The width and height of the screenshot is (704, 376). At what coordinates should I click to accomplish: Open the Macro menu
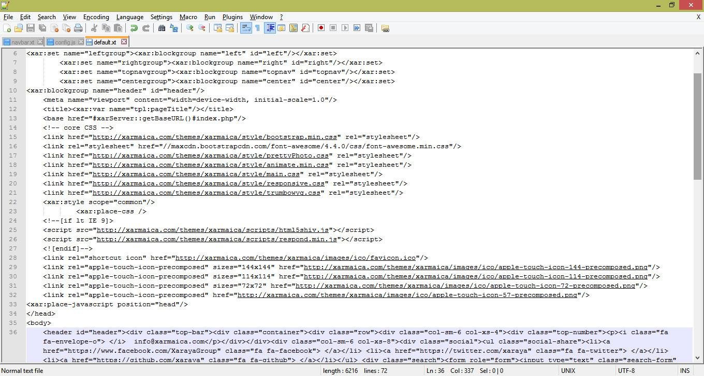pos(188,17)
